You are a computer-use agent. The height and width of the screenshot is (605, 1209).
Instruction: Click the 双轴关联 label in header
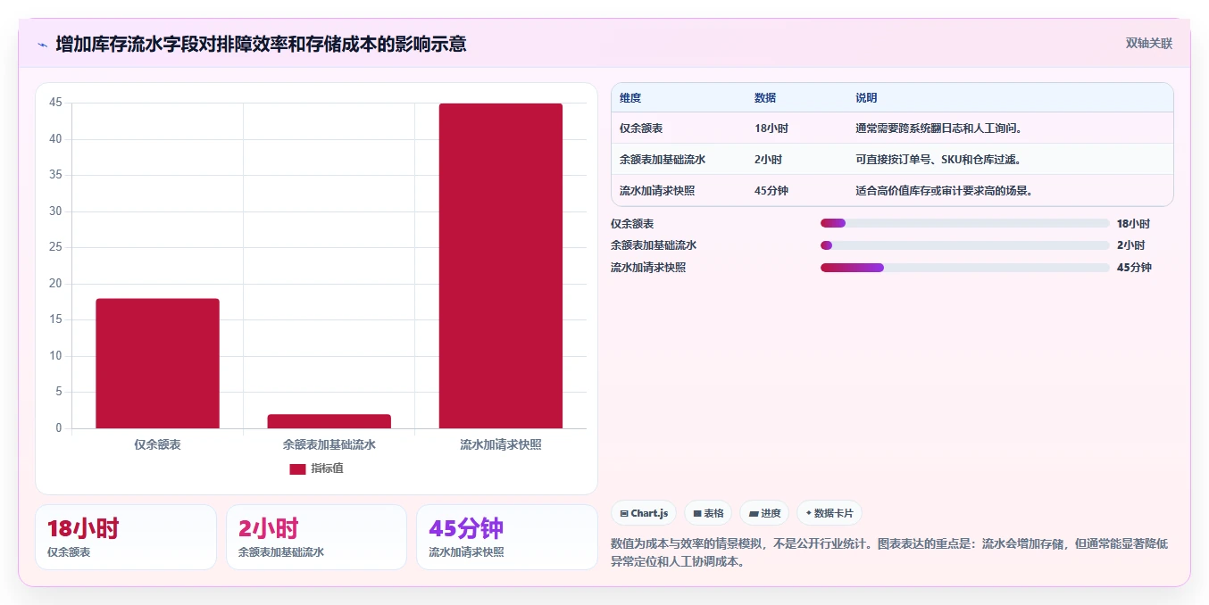[1148, 44]
